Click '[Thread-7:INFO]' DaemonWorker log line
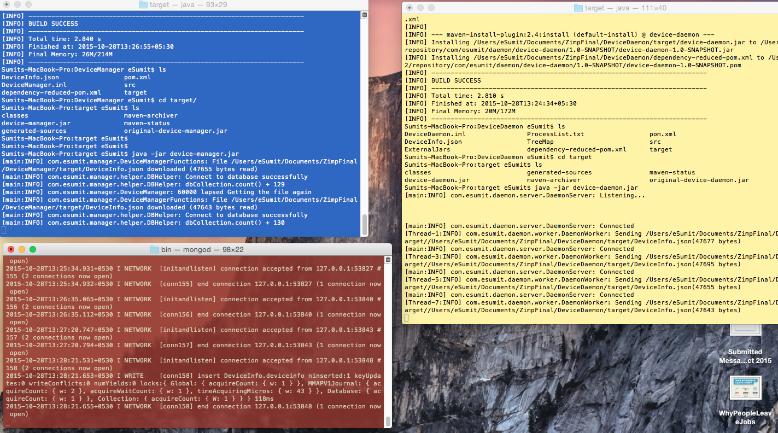Viewport: 778px width, 433px height. (591, 302)
